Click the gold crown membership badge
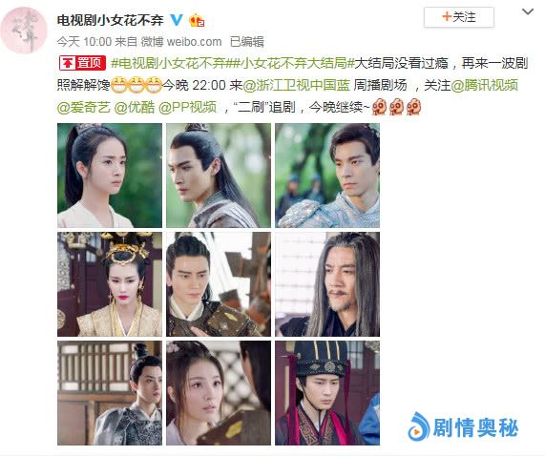Screen dimensions: 545x456 pyautogui.click(x=196, y=20)
